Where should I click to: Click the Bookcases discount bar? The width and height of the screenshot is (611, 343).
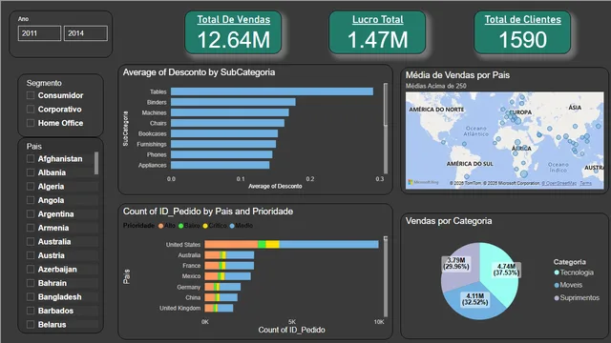click(224, 133)
